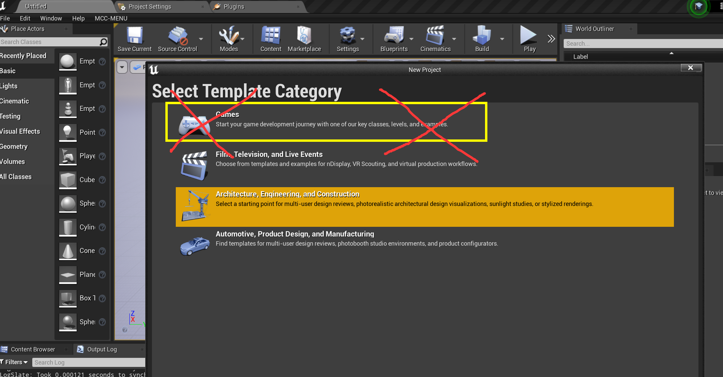723x377 pixels.
Task: Expand the All Classes panel section
Action: [x=16, y=176]
